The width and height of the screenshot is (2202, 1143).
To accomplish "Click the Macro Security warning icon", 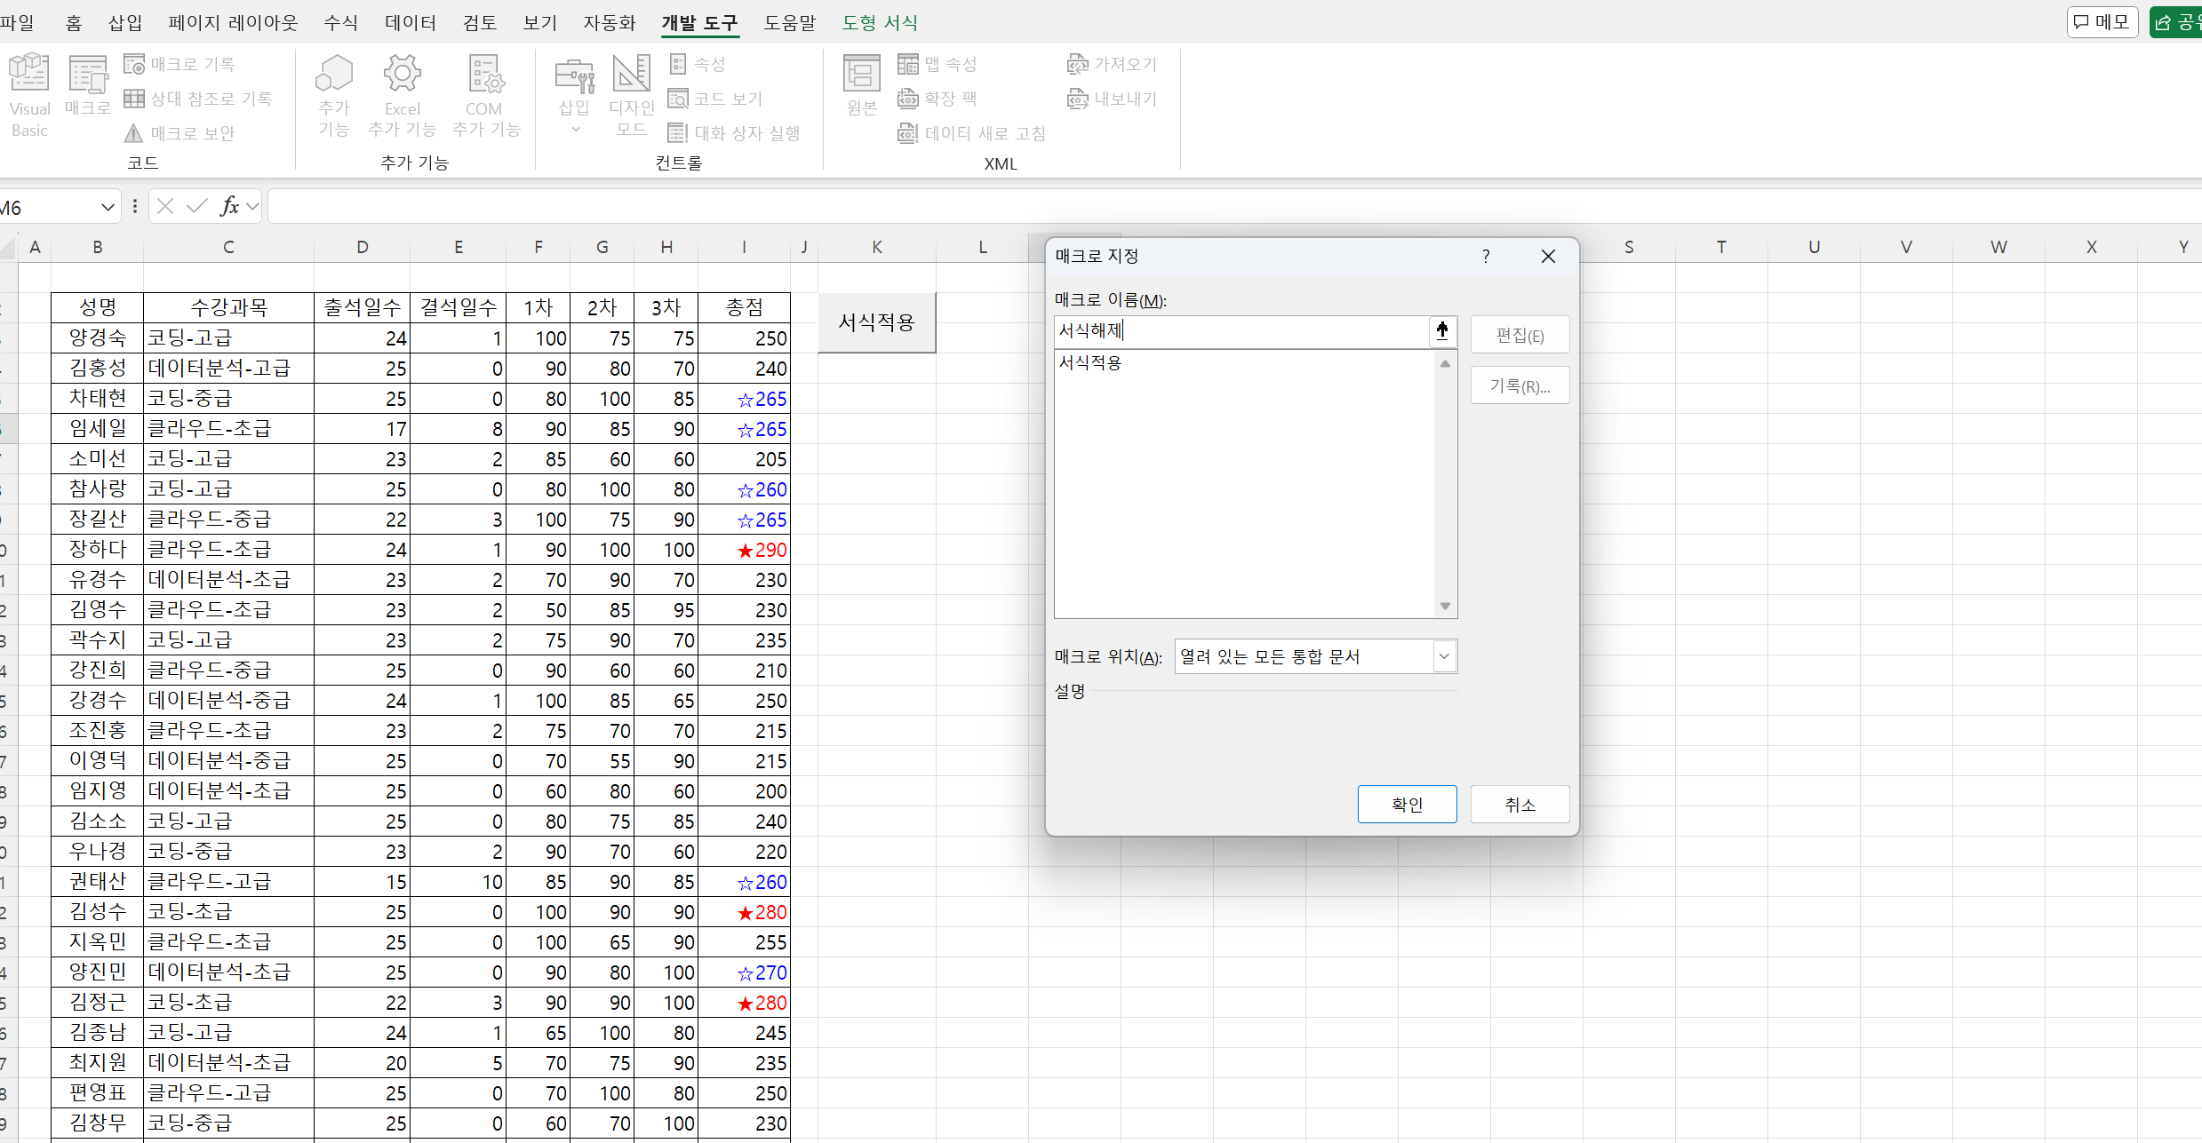I will 133,133.
